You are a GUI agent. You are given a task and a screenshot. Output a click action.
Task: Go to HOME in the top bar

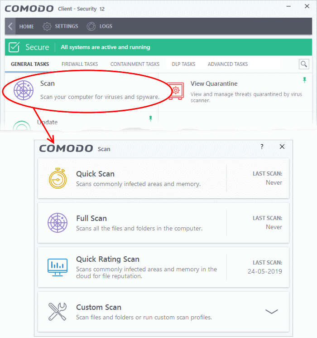pos(26,26)
